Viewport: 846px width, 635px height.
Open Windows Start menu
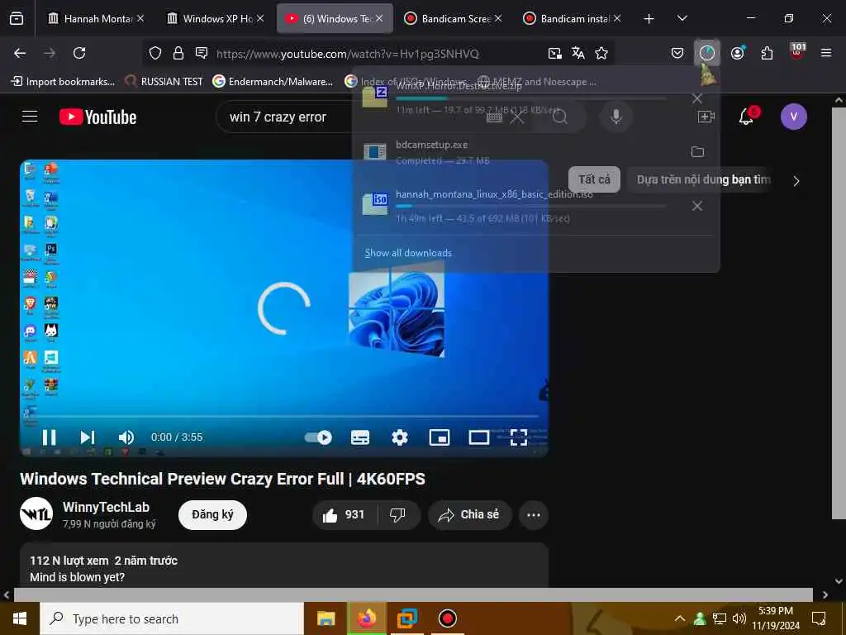click(x=20, y=618)
